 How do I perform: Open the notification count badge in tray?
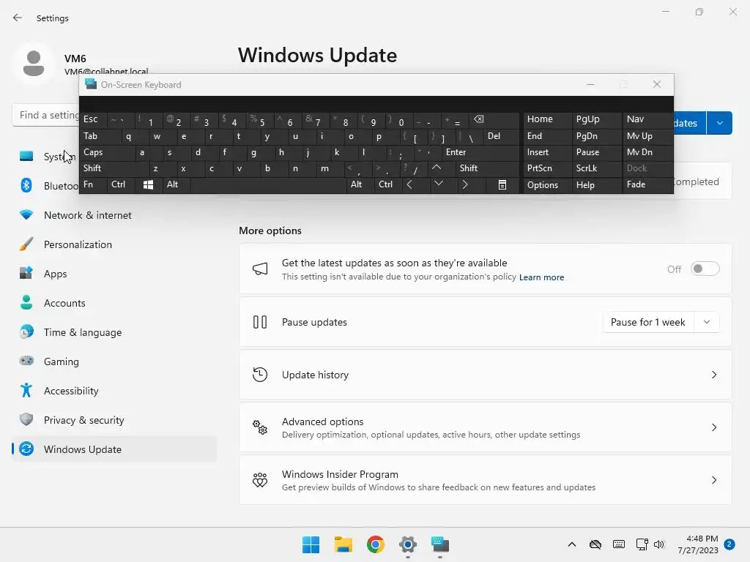[729, 544]
